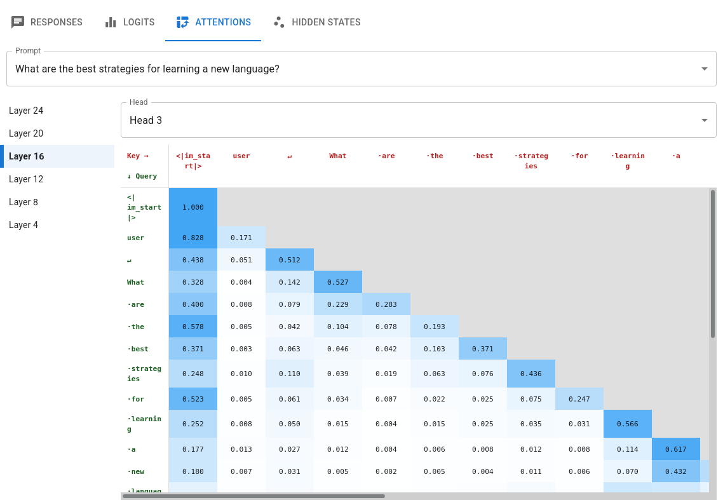Click the Hidden States dots icon
723x500 pixels.
[279, 22]
